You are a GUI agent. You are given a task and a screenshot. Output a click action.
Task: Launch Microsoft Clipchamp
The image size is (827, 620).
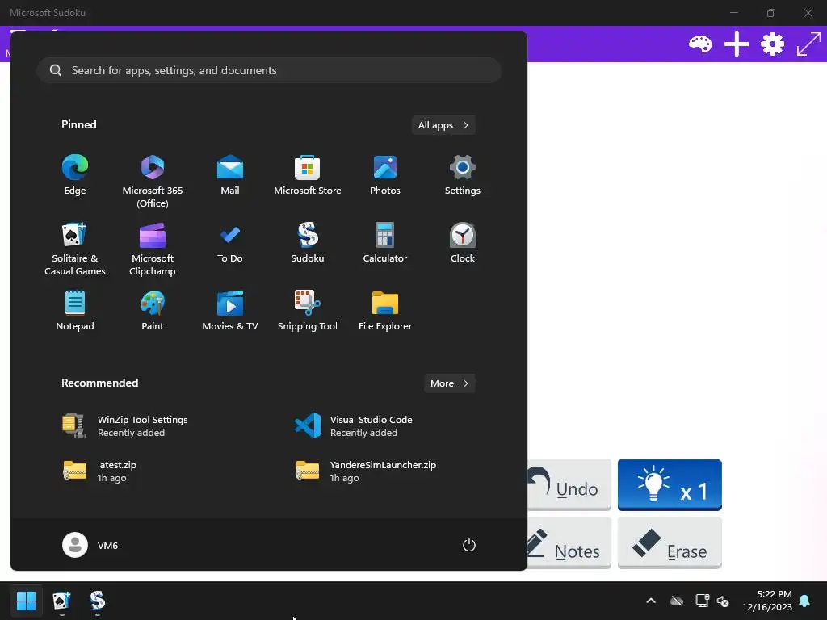click(x=153, y=249)
